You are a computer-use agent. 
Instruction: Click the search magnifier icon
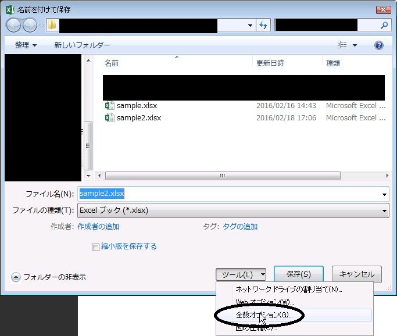(x=384, y=25)
